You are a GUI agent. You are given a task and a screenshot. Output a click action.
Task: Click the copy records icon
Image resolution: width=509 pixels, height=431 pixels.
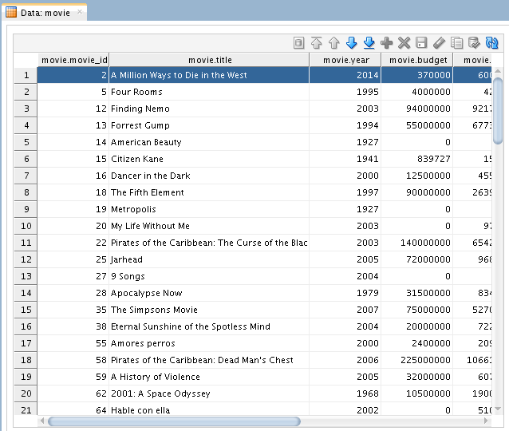tap(456, 42)
